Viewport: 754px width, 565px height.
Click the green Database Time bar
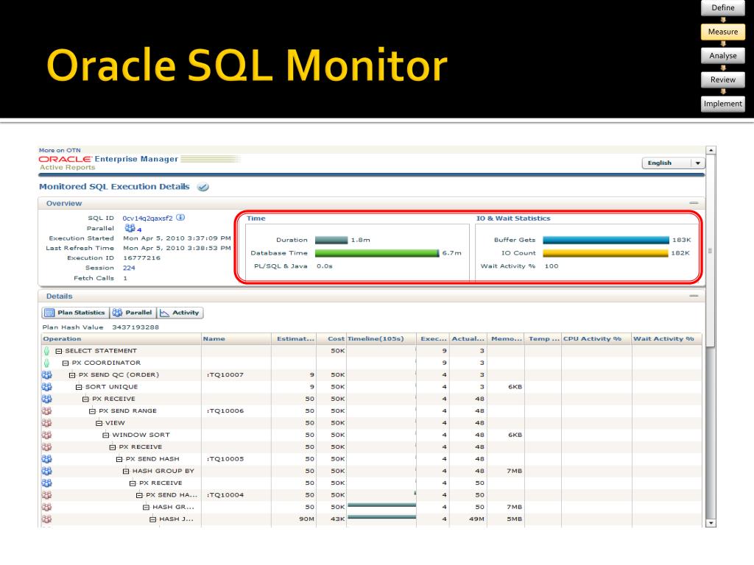[377, 253]
